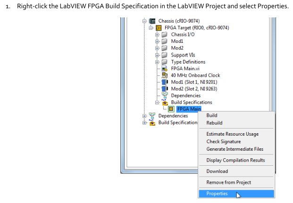This screenshot has width=293, height=203.
Task: Select Build Specifications label under FPGA Target
Action: point(192,102)
